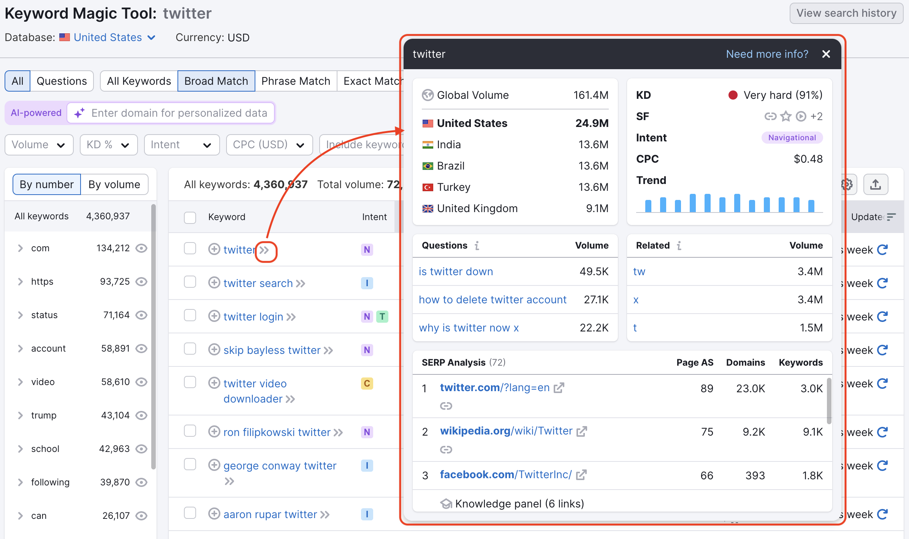
Task: Open the Intent filter dropdown
Action: (180, 144)
